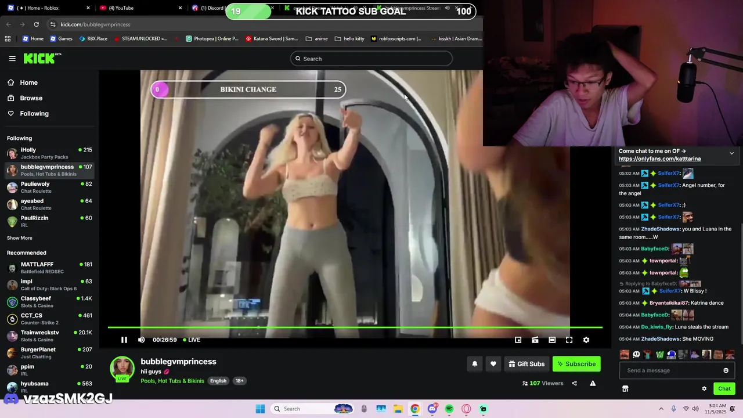This screenshot has height=418, width=743.
Task: Open the clip creation icon on the player
Action: click(x=535, y=340)
